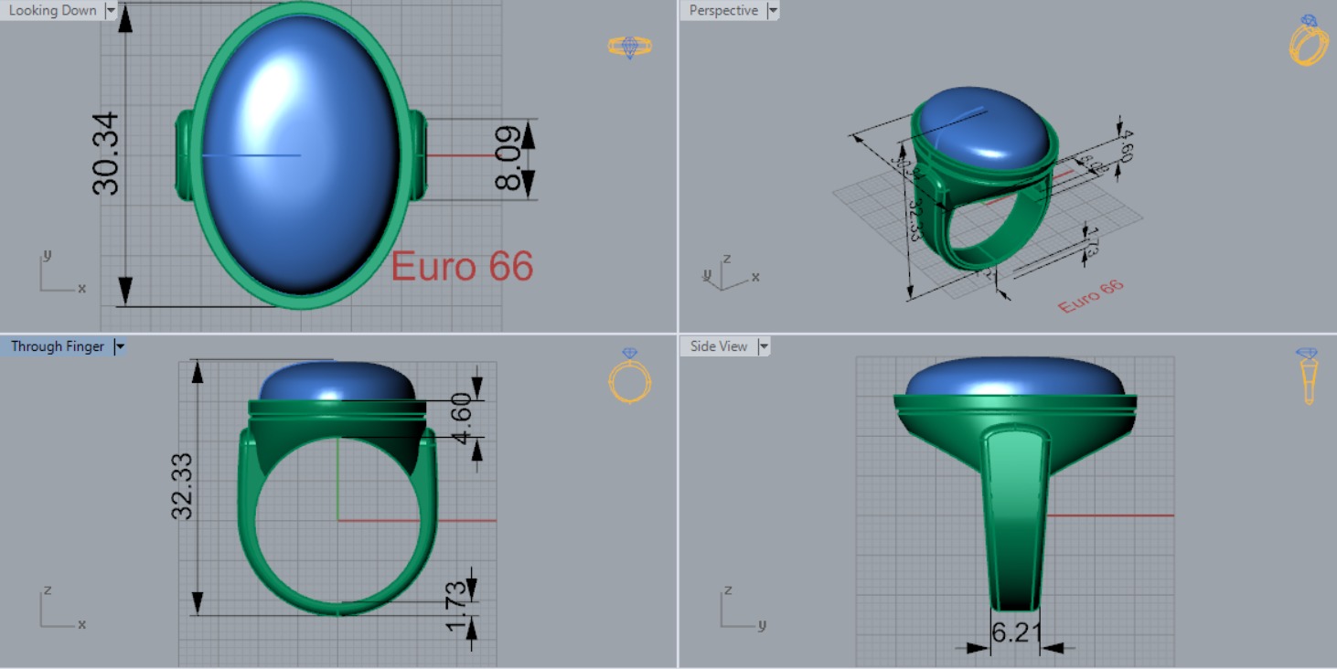Select the 6.21 dimension in Side View
Image resolution: width=1337 pixels, height=669 pixels.
click(1016, 632)
